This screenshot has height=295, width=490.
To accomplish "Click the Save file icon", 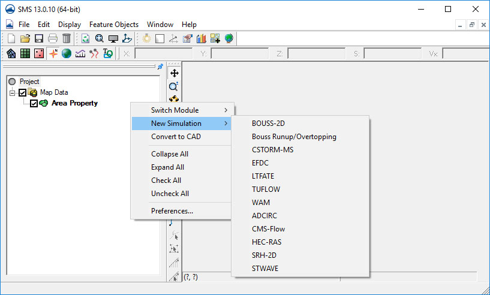I will (38, 38).
